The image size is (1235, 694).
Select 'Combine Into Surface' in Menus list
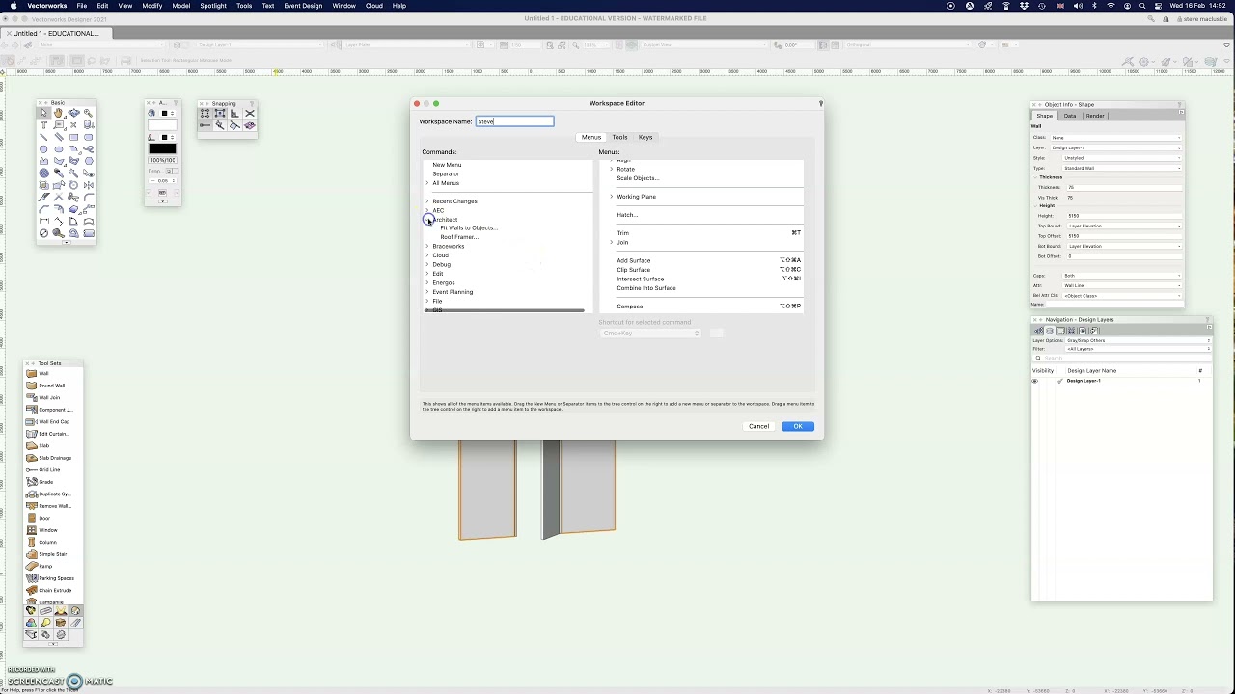pyautogui.click(x=646, y=288)
